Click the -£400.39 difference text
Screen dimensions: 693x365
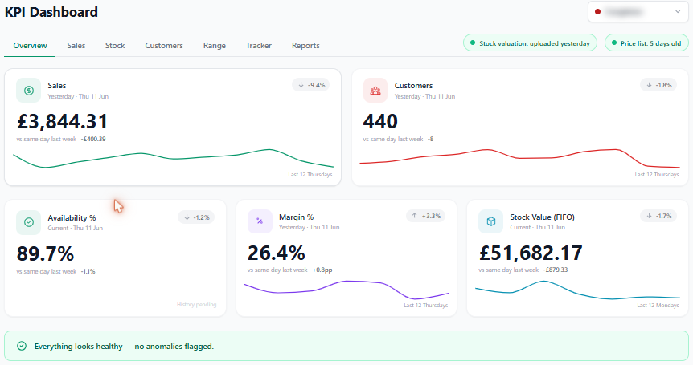[93, 139]
